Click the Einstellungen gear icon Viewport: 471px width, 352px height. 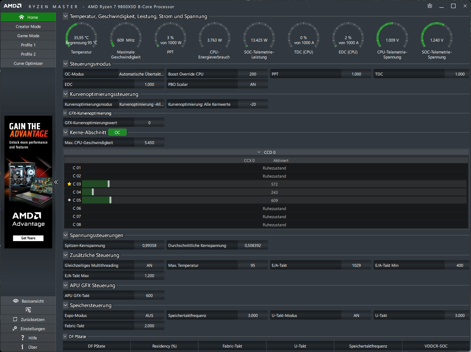tap(15, 328)
